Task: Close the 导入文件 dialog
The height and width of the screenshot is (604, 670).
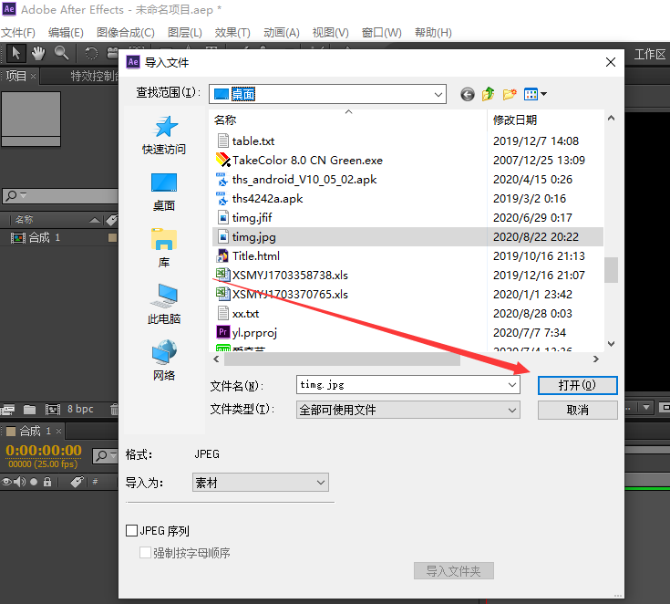Action: point(611,62)
